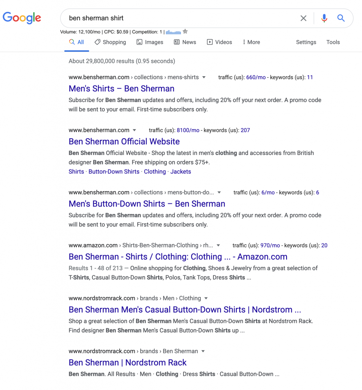This screenshot has height=390, width=362.
Task: Submit search with the magnifying glass icon
Action: coord(341,18)
